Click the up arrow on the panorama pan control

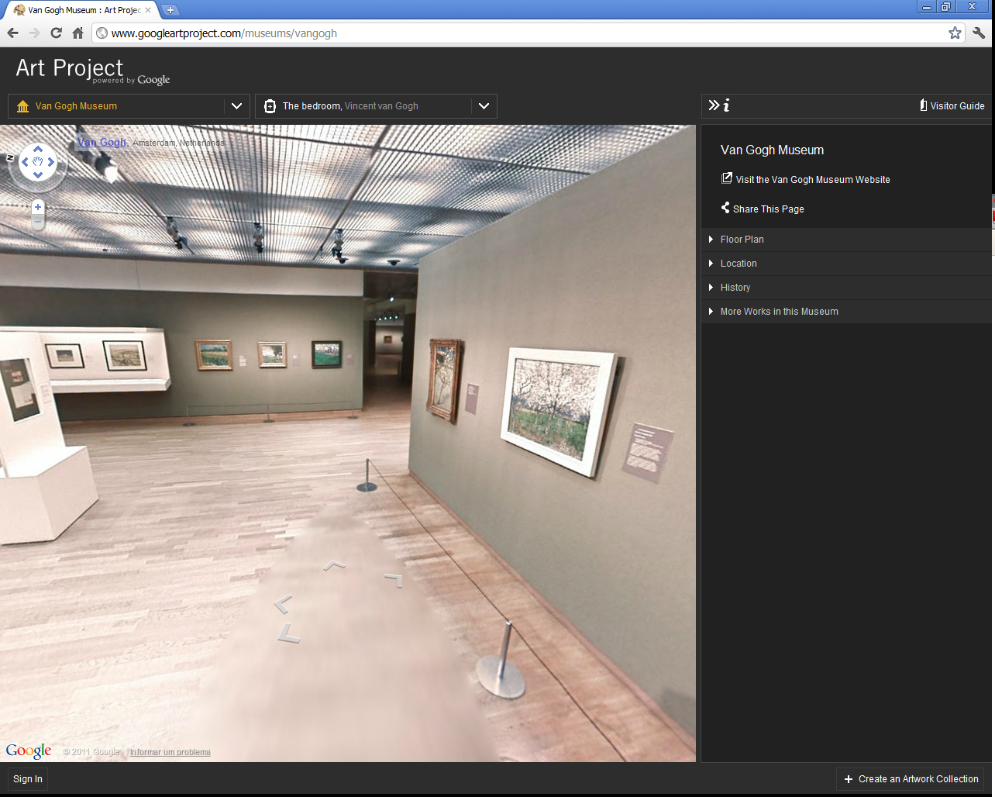click(x=37, y=150)
